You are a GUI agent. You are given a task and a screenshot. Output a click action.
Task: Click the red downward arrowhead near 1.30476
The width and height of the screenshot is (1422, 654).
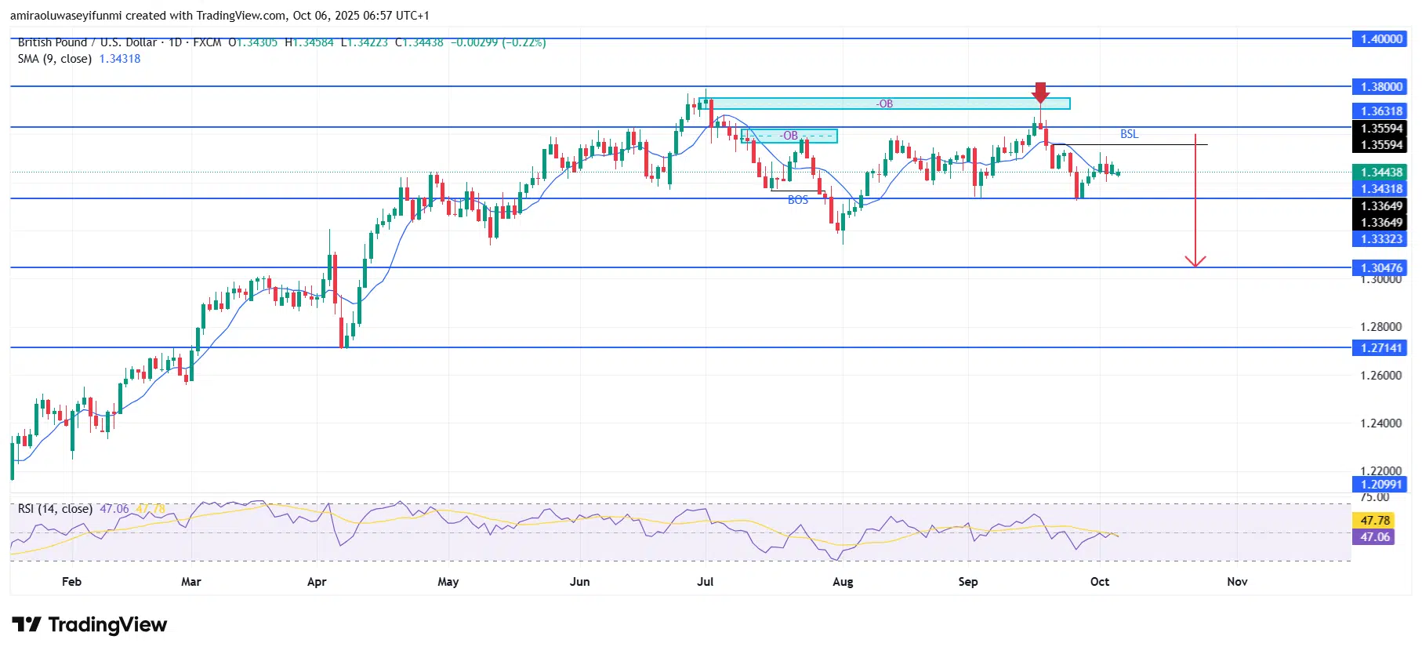[x=1195, y=261]
